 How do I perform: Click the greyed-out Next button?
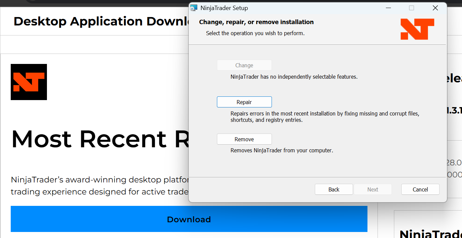tap(372, 189)
